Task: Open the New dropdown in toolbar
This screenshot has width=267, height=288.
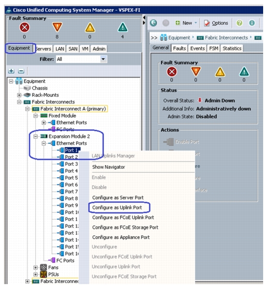Action: coord(186,23)
